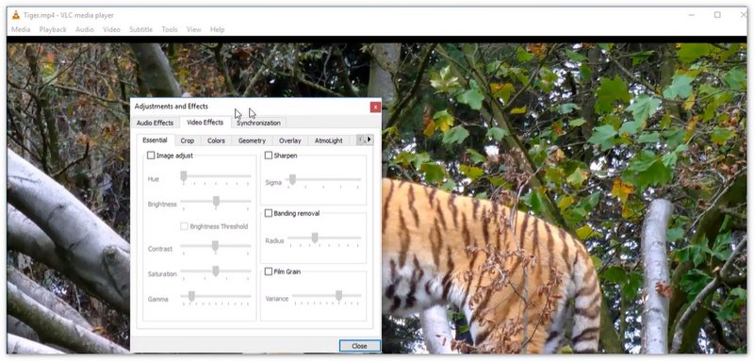Select the Video Effects tab
The width and height of the screenshot is (754, 361).
(x=205, y=123)
